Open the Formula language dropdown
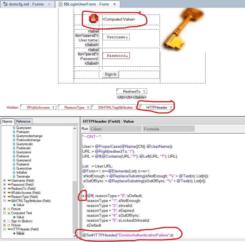This screenshot has width=245, height=242. coord(168,129)
